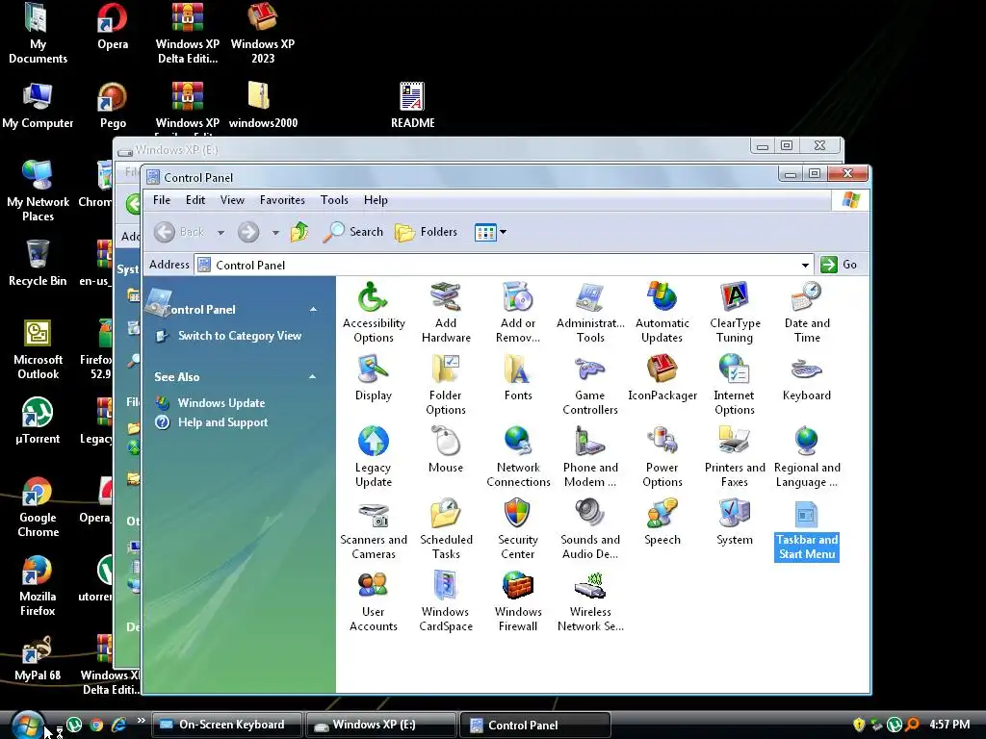Open Power Options icon
The height and width of the screenshot is (739, 986).
click(x=662, y=457)
